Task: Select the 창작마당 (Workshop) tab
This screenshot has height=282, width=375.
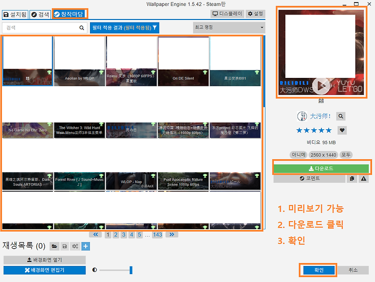Action: pos(68,14)
